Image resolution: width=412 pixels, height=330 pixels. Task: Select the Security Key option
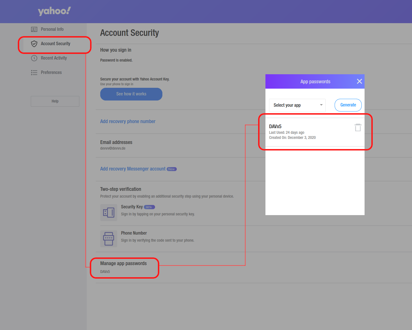click(132, 207)
